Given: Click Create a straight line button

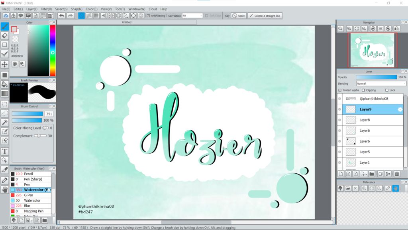Looking at the screenshot, I should point(265,16).
